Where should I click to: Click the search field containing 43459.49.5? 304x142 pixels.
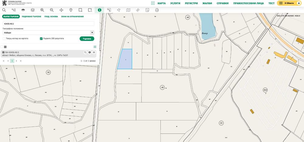(48, 23)
